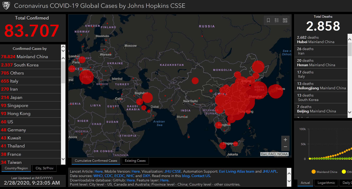Open the basemap gallery grid icon

coord(285,20)
